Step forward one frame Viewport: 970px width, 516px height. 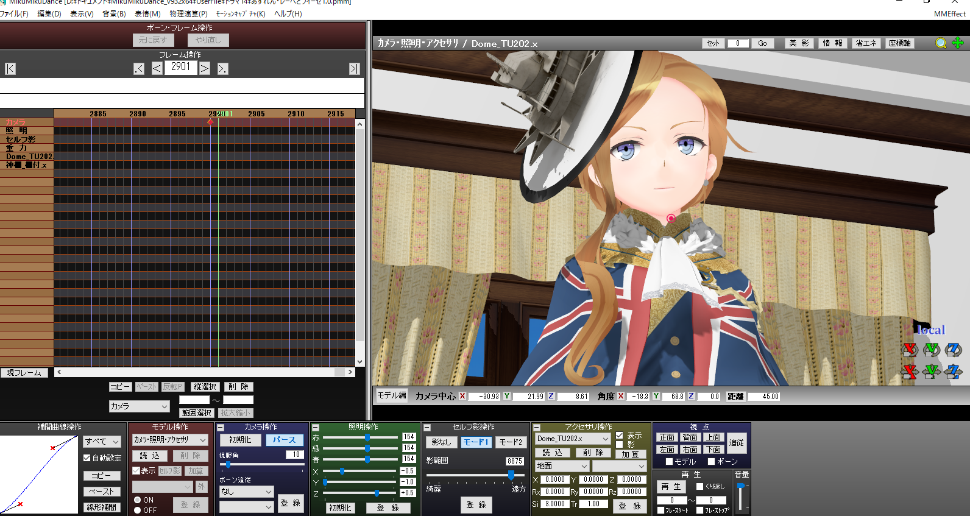click(x=205, y=69)
